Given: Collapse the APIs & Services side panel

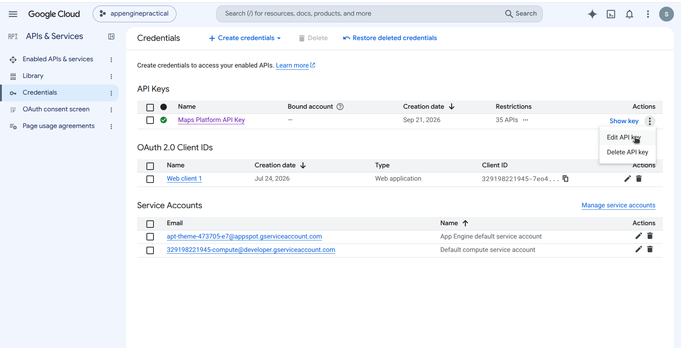Looking at the screenshot, I should [x=111, y=36].
